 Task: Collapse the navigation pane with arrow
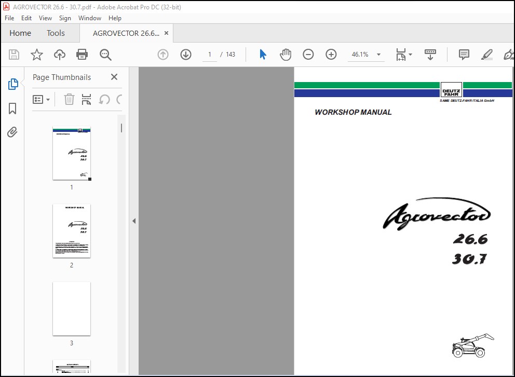coord(133,221)
